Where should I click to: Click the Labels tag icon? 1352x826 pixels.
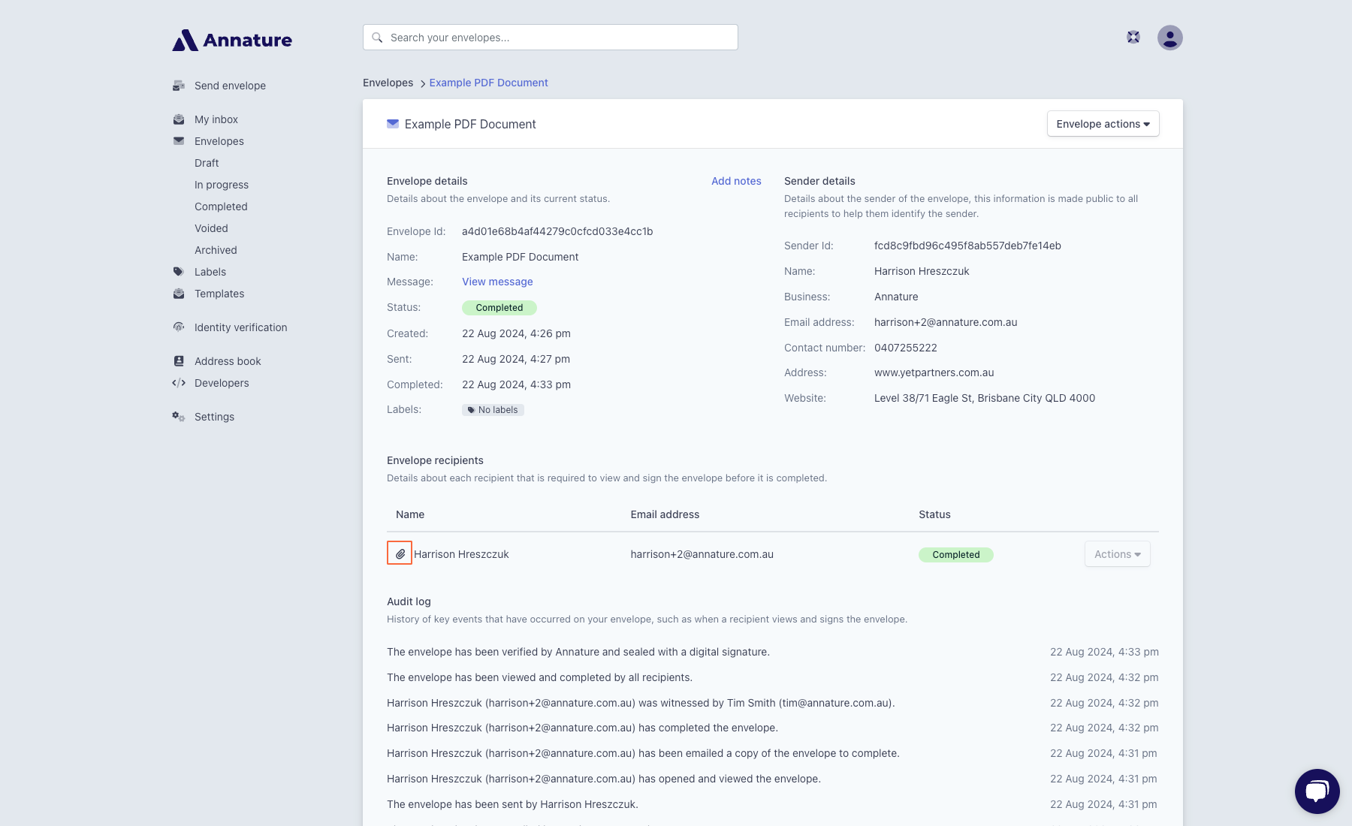179,272
